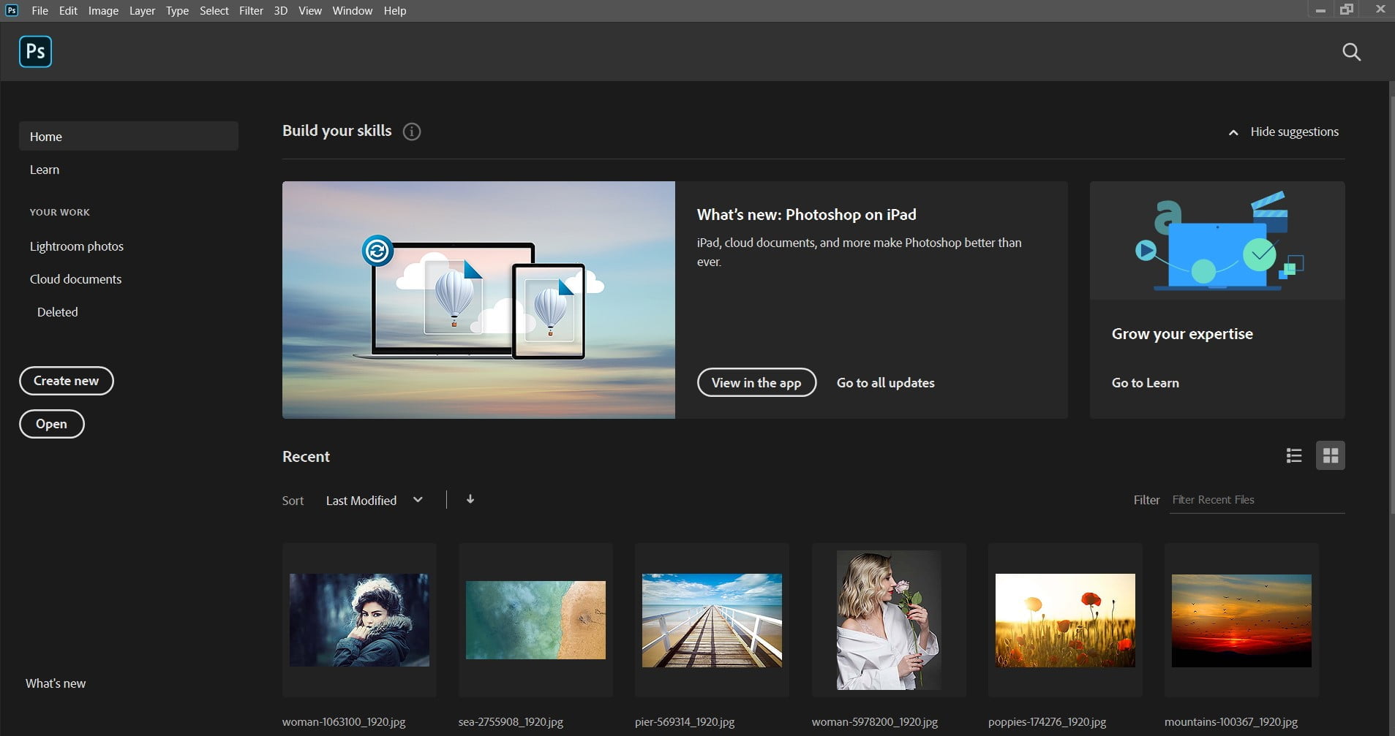Open the What's new panel
Screen dimensions: 1395x736
[55, 683]
